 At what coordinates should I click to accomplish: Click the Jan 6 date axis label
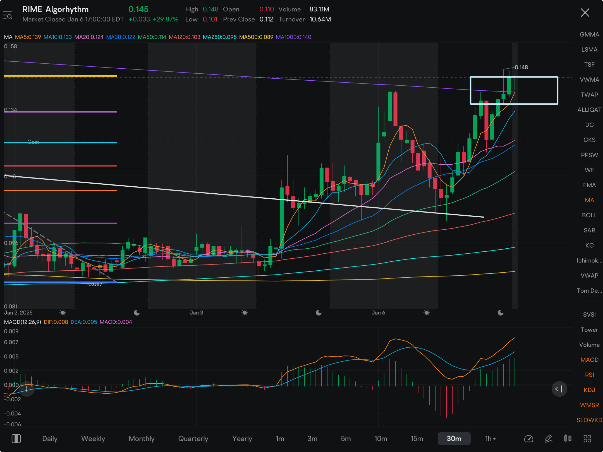[378, 313]
